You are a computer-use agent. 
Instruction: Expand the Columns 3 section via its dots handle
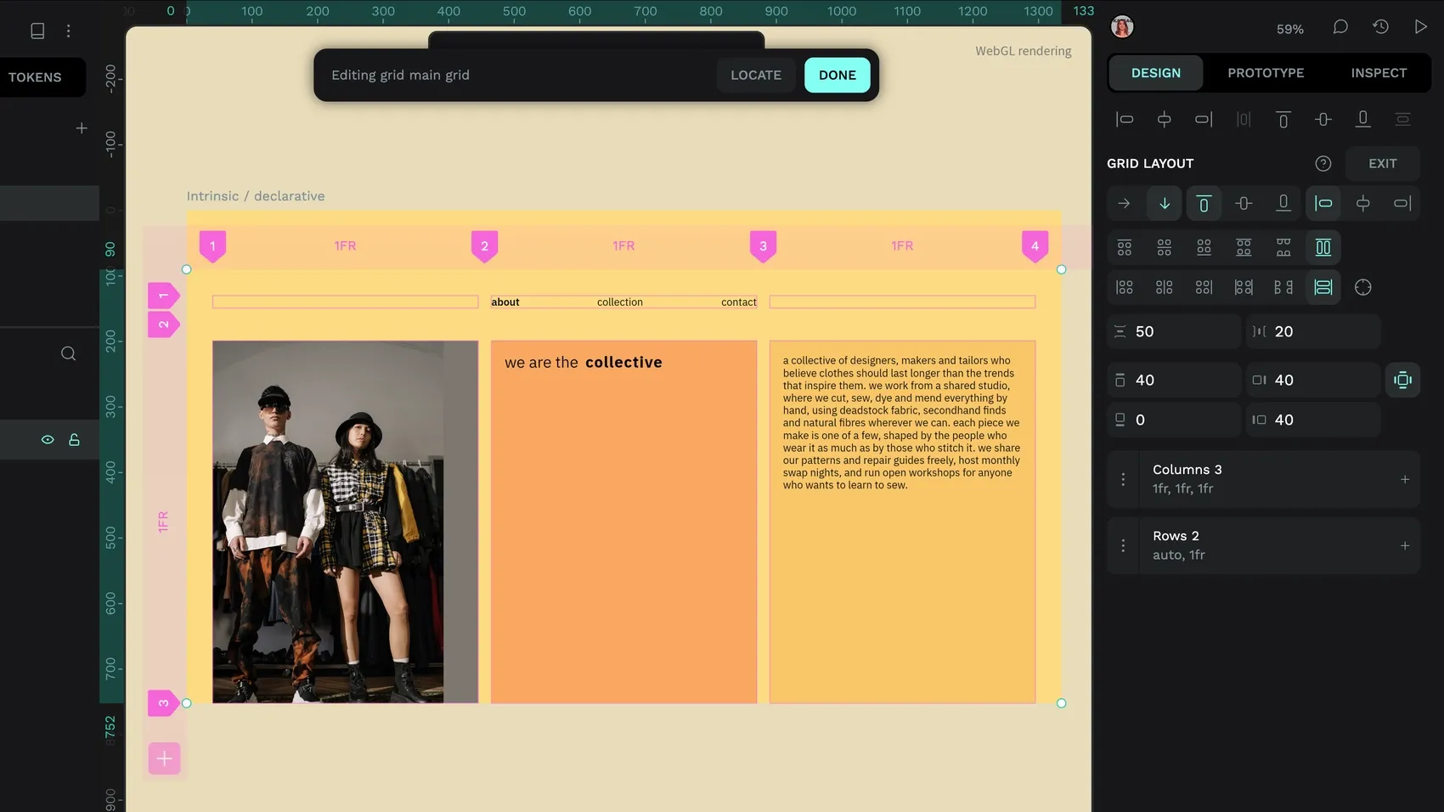click(1123, 479)
